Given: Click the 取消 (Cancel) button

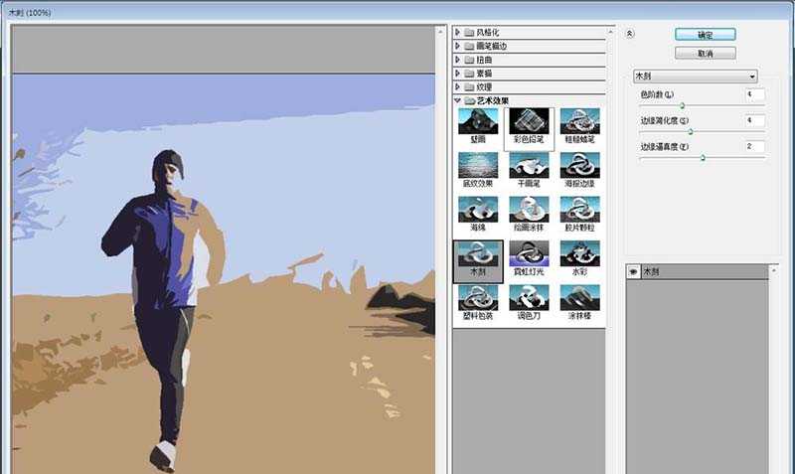Looking at the screenshot, I should pyautogui.click(x=704, y=54).
